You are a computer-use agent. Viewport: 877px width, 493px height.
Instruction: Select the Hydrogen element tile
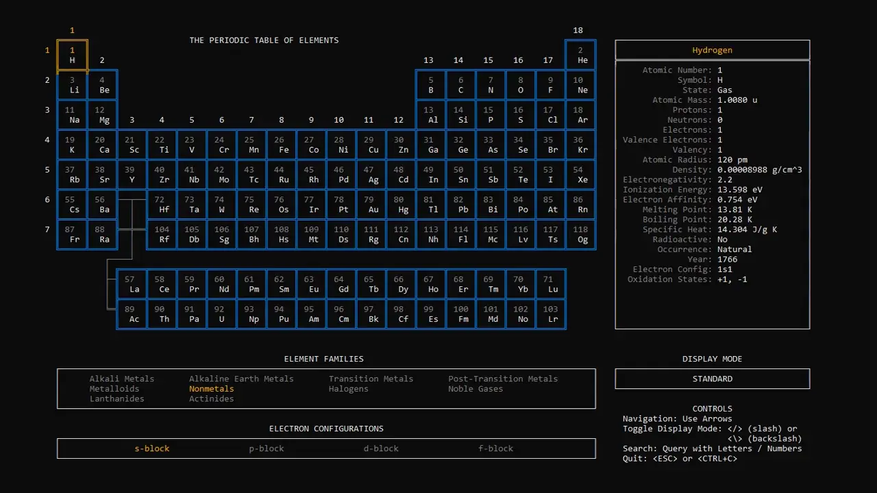point(72,55)
